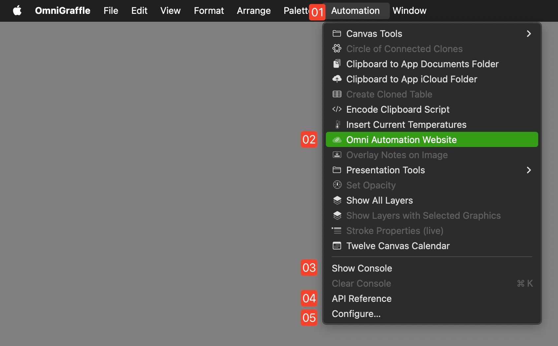This screenshot has width=558, height=346.
Task: Click the Canvas Tools folder icon
Action: pyautogui.click(x=337, y=34)
